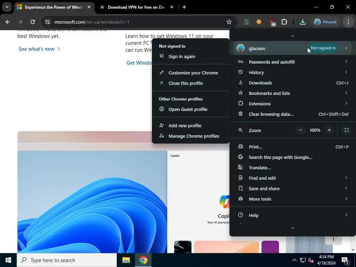The image size is (356, 267).
Task: Select Customize your Chrome
Action: pyautogui.click(x=191, y=73)
